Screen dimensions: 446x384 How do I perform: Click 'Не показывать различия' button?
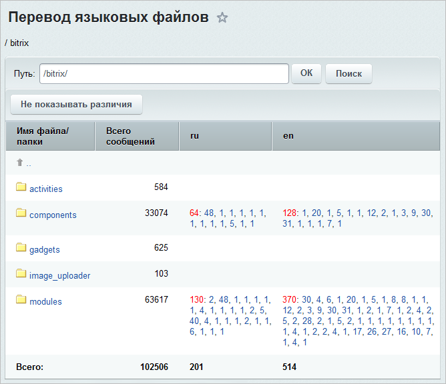click(76, 104)
